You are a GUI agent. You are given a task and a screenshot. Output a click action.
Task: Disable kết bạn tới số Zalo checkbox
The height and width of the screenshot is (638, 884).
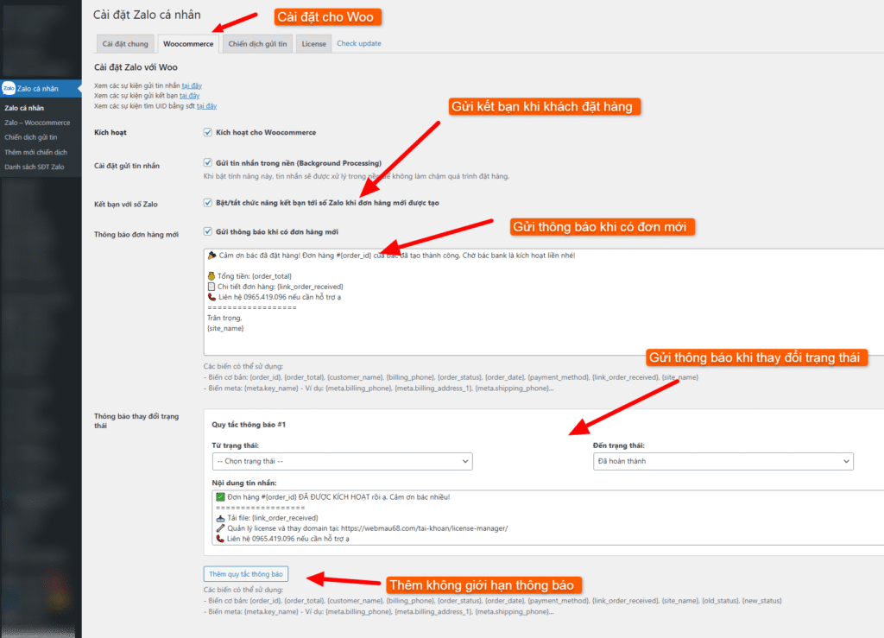[x=207, y=203]
